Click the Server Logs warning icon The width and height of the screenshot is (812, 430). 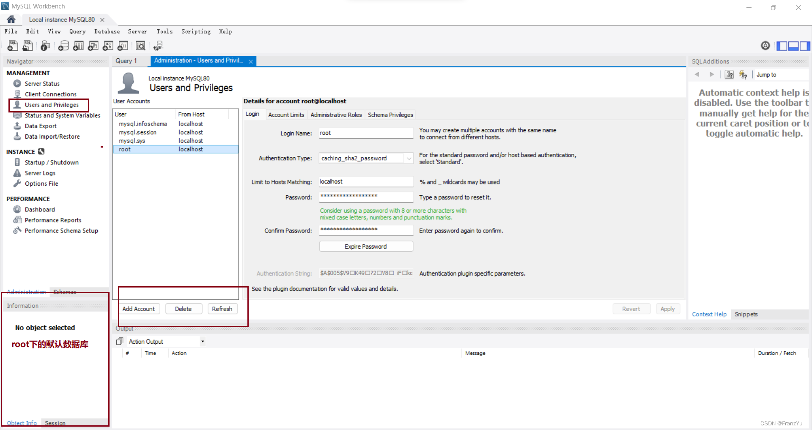click(17, 173)
